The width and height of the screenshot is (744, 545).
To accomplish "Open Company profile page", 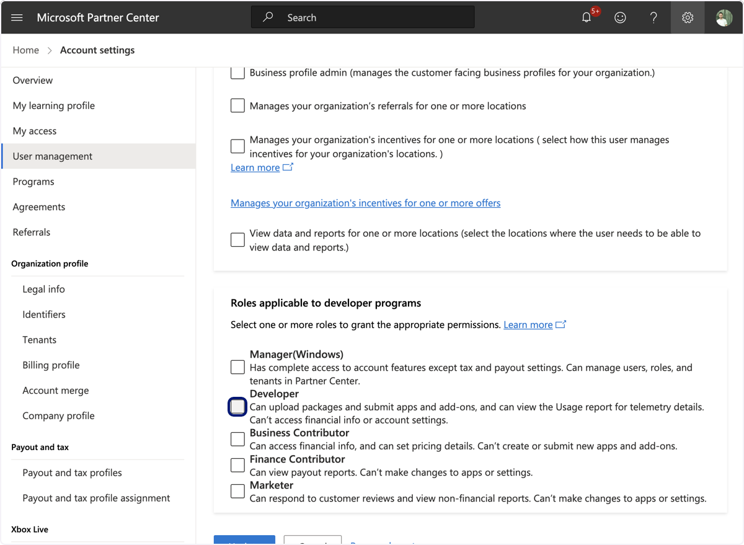I will point(58,416).
